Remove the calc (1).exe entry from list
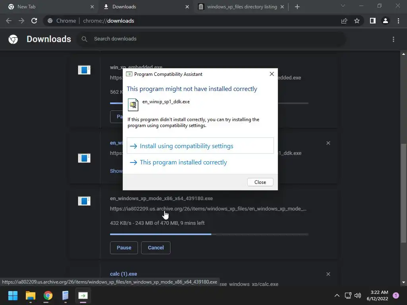 point(328,274)
